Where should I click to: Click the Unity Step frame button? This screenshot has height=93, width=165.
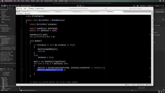pos(83,6)
